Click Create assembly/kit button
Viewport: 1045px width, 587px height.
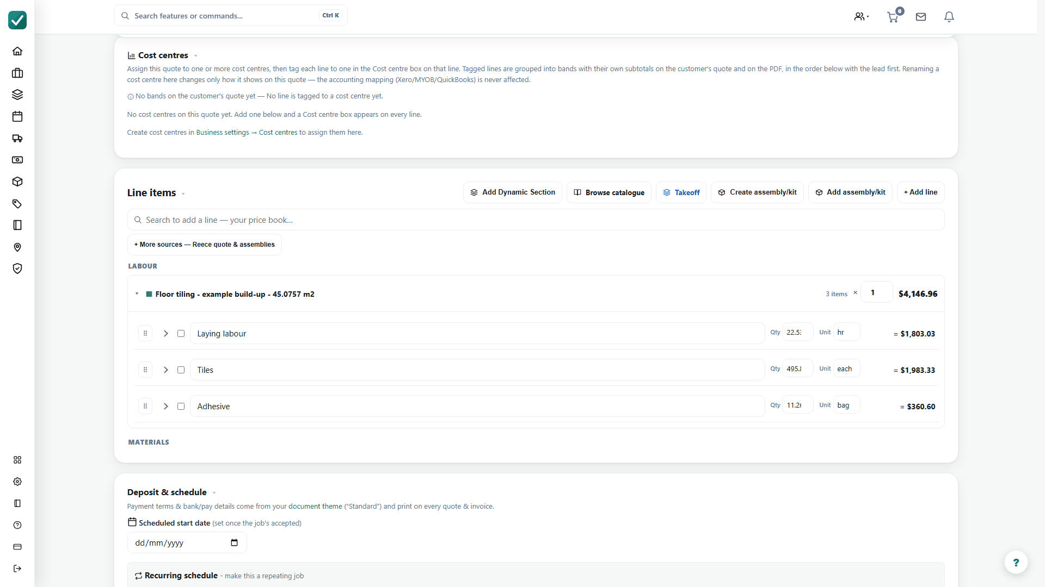[x=757, y=192]
